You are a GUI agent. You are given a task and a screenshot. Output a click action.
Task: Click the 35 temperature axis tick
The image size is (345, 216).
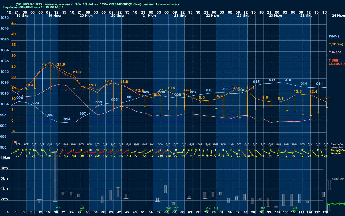[13, 45]
